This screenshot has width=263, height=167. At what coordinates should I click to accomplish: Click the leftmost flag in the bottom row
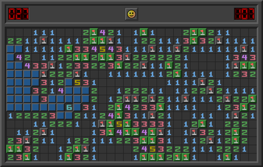pyautogui.click(x=27, y=157)
